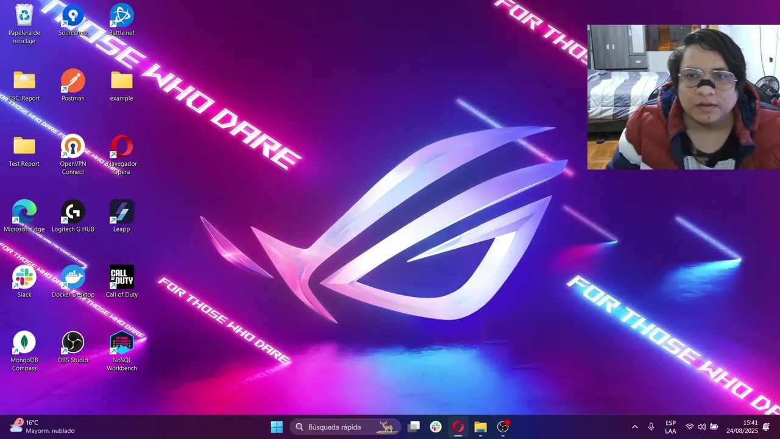Open the weather widget showing 16°C
Viewport: 780px width, 439px height.
pyautogui.click(x=41, y=427)
